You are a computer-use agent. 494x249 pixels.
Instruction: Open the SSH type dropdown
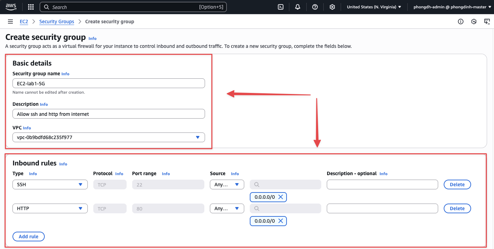click(50, 184)
